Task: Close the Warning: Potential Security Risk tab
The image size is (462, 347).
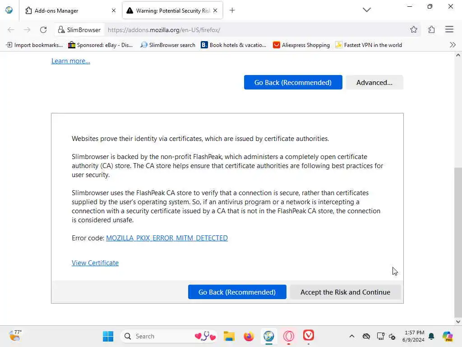Action: point(215,11)
